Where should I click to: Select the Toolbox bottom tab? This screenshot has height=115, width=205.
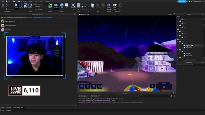tap(9, 108)
